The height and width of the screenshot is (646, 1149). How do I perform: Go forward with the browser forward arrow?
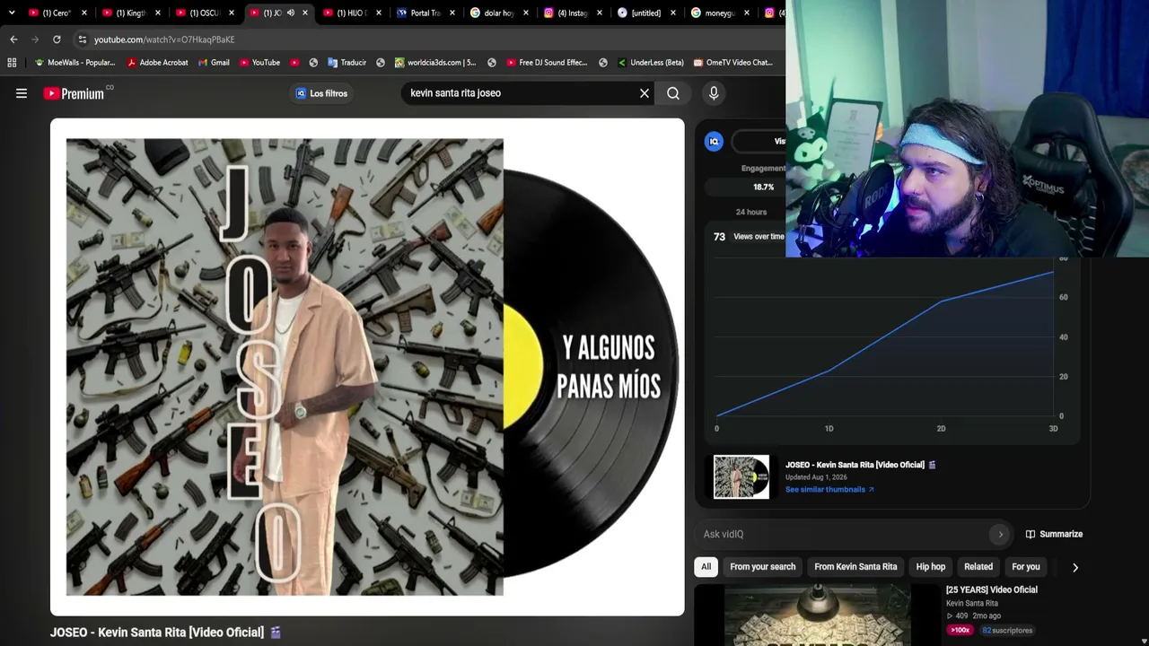pyautogui.click(x=35, y=39)
